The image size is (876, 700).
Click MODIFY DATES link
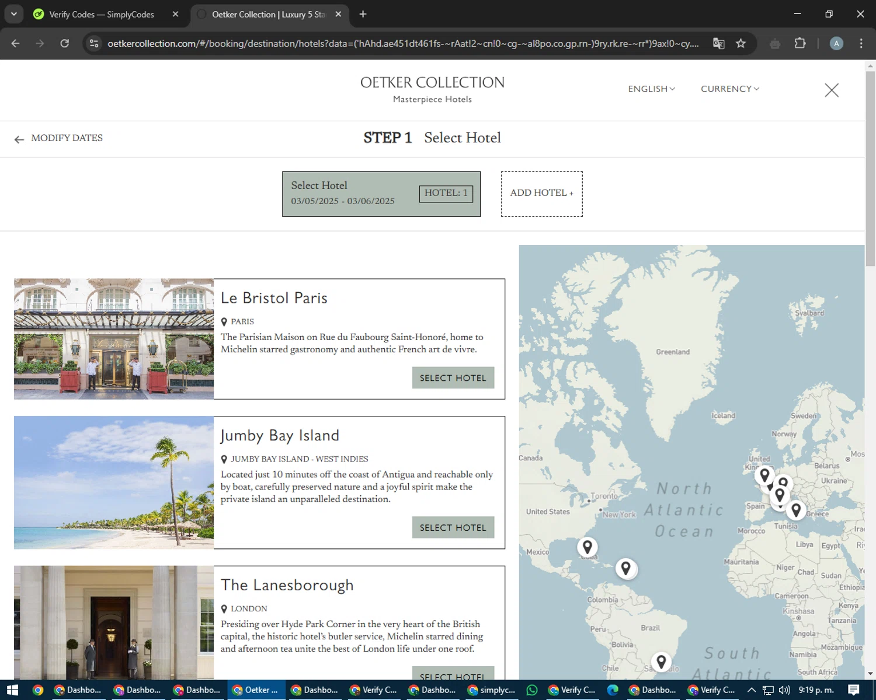(x=67, y=138)
